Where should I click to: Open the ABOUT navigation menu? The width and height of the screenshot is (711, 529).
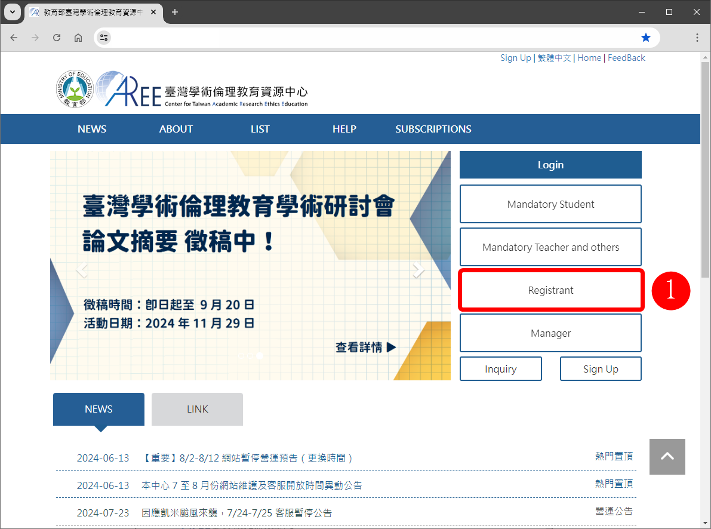176,130
